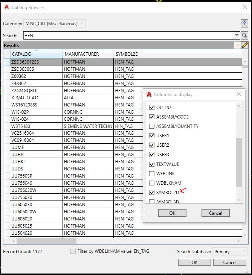
Task: Select the UU756030W catalog entry
Action: click(37, 190)
